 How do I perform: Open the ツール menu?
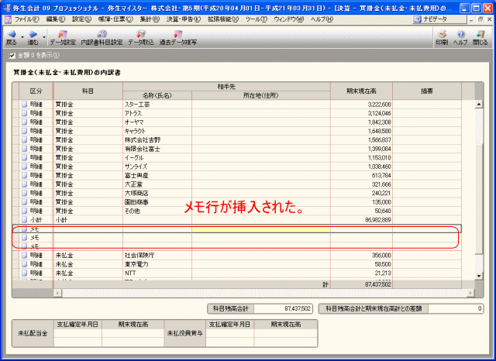pos(256,19)
